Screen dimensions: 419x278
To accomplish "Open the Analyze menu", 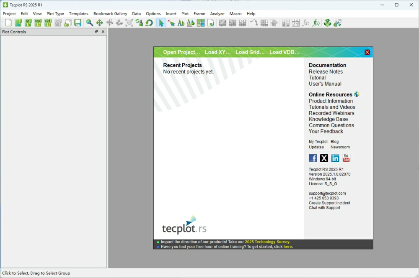I will (x=217, y=14).
